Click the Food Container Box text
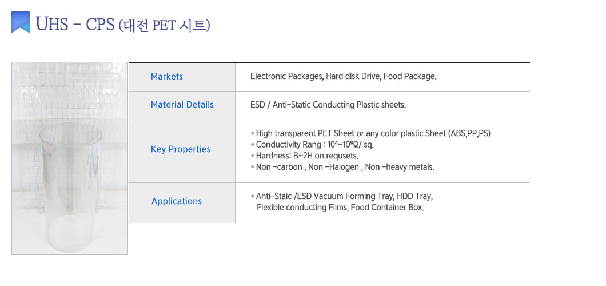This screenshot has height=286, width=606. tap(387, 208)
